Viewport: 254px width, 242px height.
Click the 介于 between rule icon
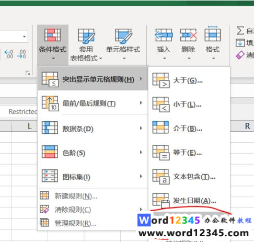160,127
